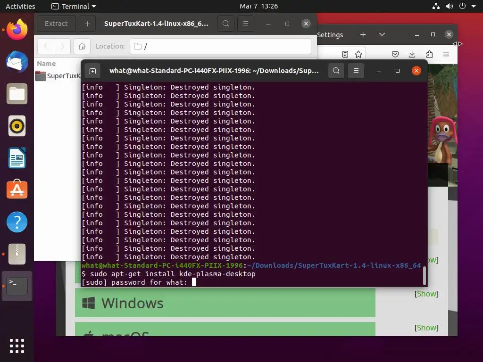This screenshot has width=483, height=362.
Task: Click the terminal scrollbar handle
Action: (425, 276)
